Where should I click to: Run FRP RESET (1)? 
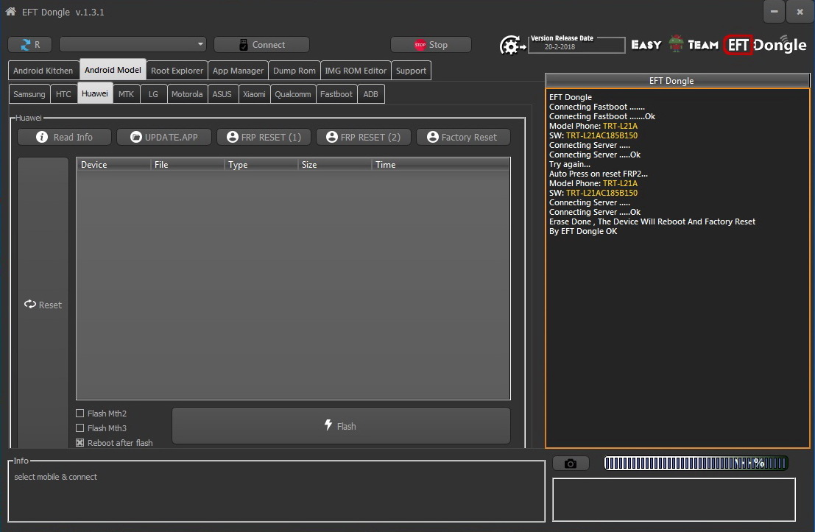[x=264, y=137]
